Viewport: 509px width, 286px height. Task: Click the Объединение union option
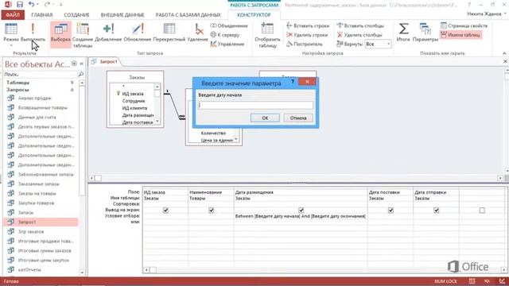(229, 25)
